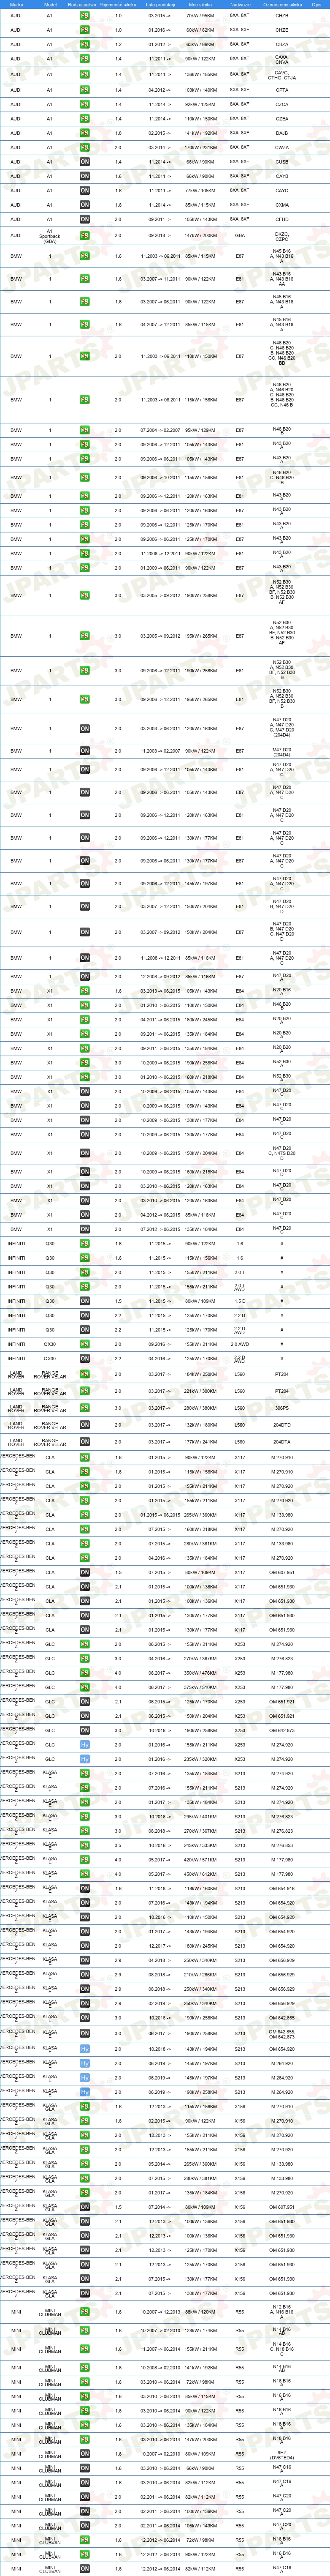The image size is (330, 2576).
Task: Click the PB fuel icon in the CHZE row
Action: tap(85, 30)
